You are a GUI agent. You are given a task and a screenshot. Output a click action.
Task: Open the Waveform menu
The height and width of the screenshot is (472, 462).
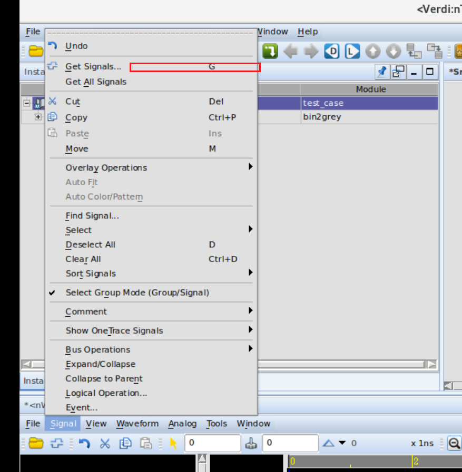(x=137, y=424)
